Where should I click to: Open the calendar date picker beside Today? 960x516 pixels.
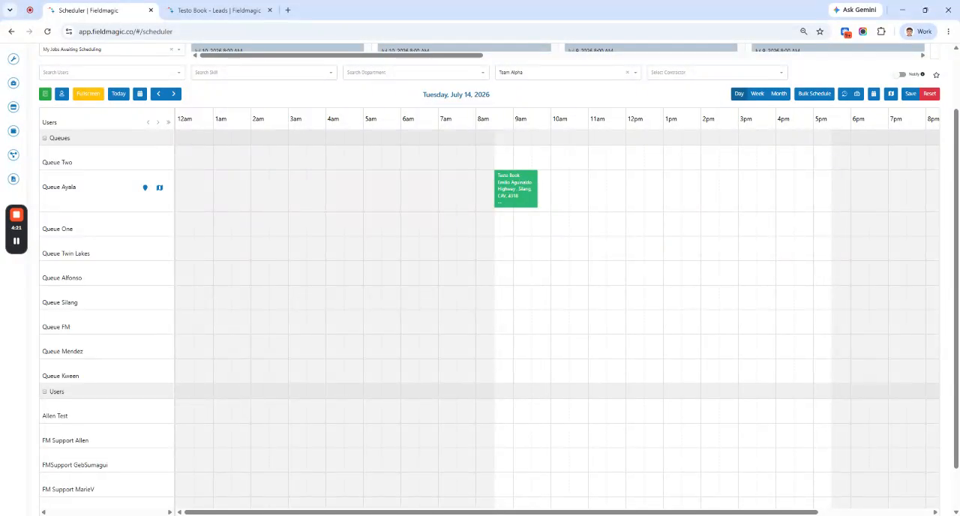(139, 94)
